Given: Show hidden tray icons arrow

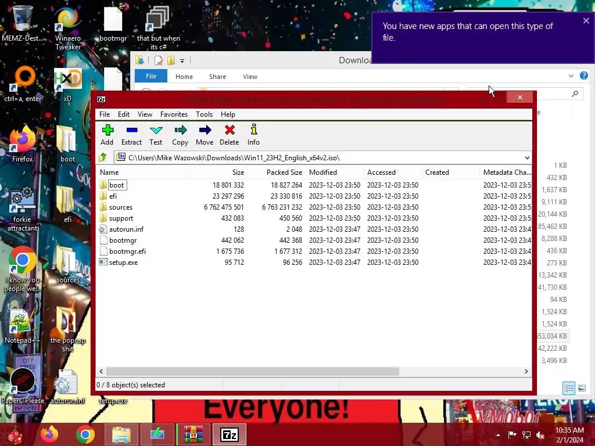Looking at the screenshot, I should pyautogui.click(x=498, y=435).
